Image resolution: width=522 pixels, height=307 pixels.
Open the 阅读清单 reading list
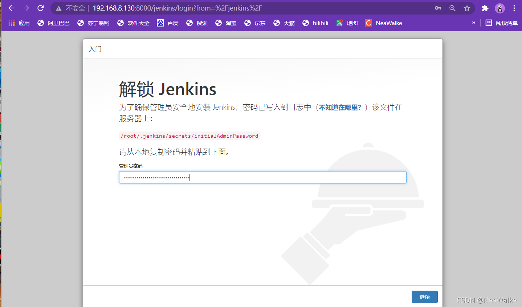(x=502, y=23)
